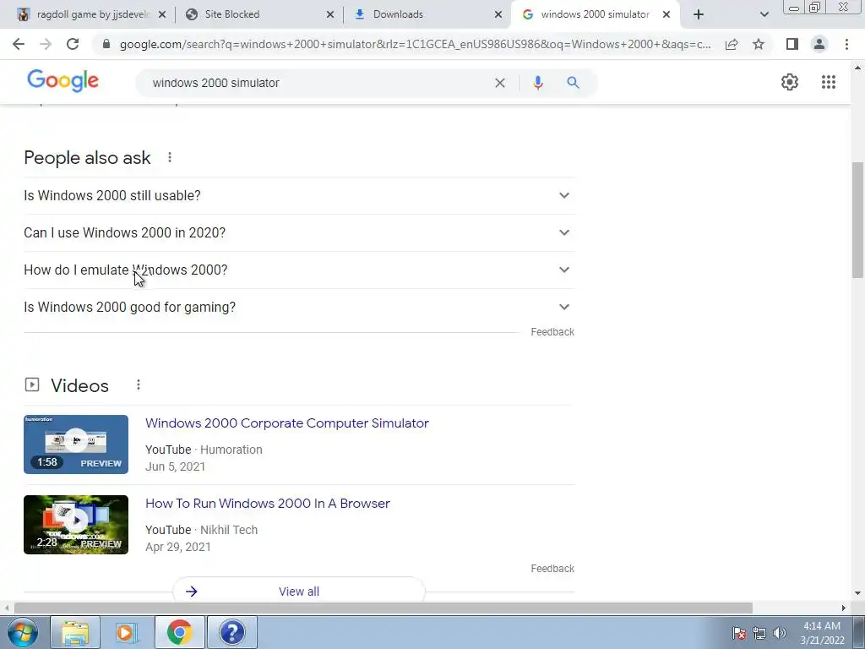Viewport: 865px width, 649px height.
Task: Play the Nikhil Tech video thumbnail
Action: coord(76,525)
